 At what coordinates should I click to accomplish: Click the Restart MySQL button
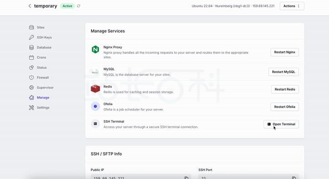pos(284,72)
